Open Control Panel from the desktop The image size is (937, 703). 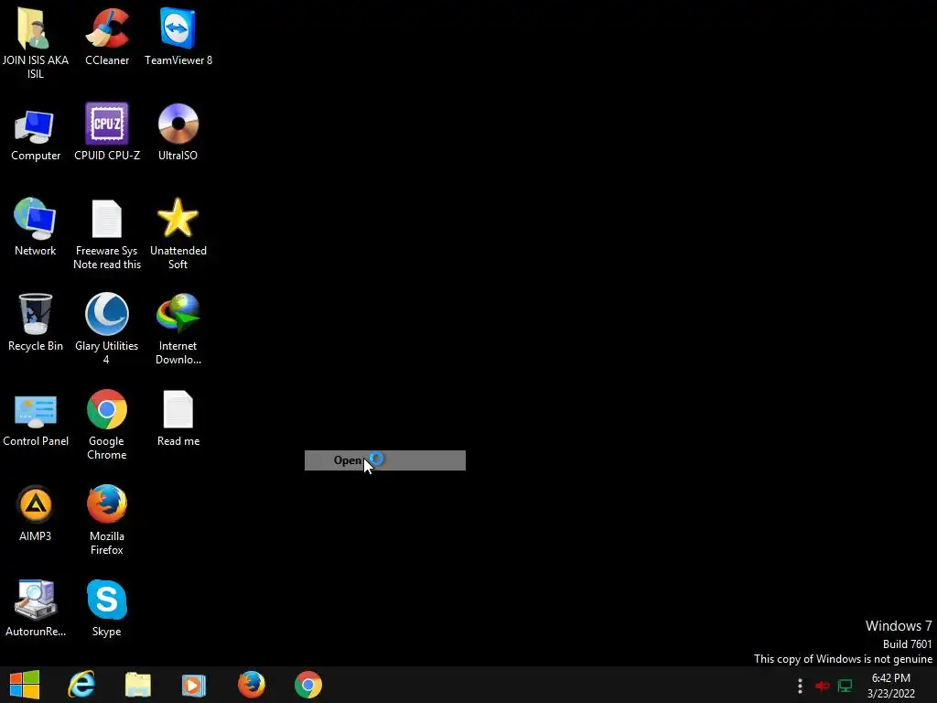(x=36, y=419)
